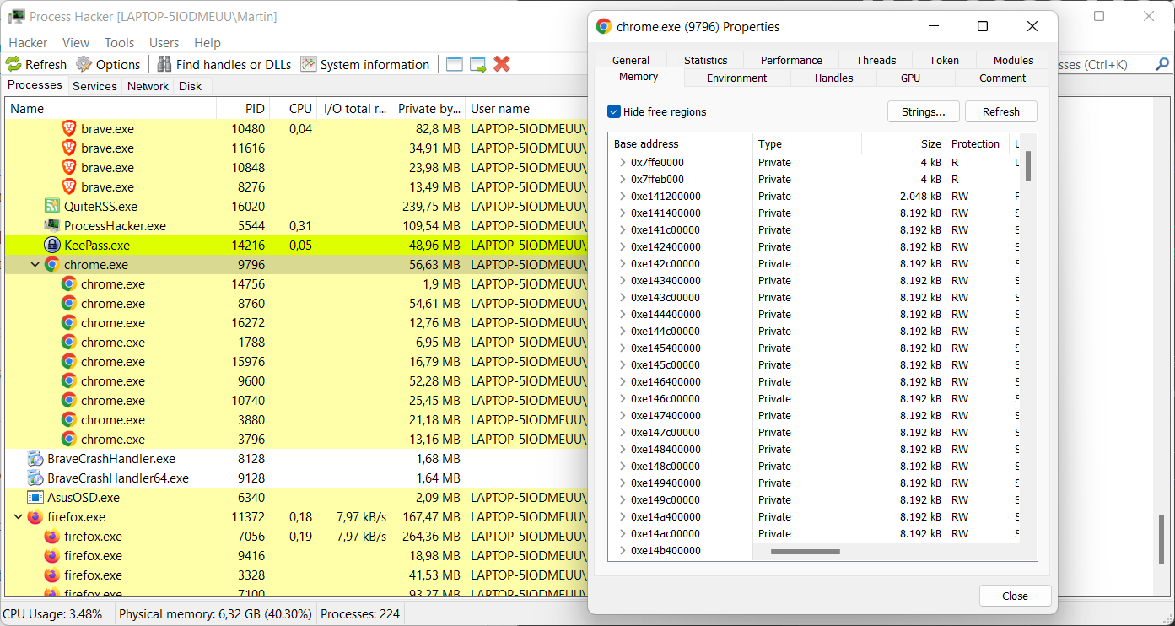This screenshot has height=626, width=1175.
Task: Toggle Hide free regions checkbox
Action: click(x=614, y=111)
